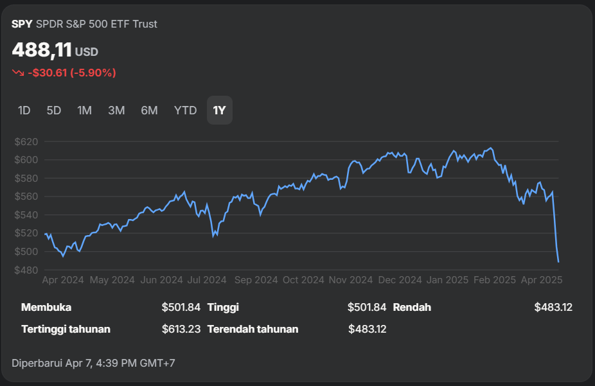Click the Jul 2024 axis label
The height and width of the screenshot is (386, 595).
pyautogui.click(x=207, y=280)
